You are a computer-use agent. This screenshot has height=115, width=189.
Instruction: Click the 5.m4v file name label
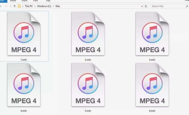click(x=88, y=111)
